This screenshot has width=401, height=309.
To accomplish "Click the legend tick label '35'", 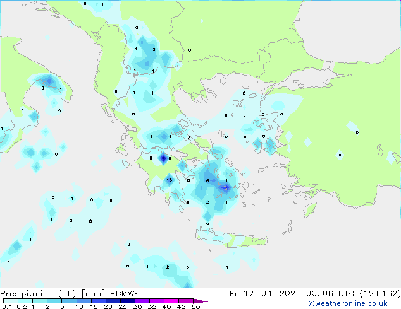I will tap(152, 306).
